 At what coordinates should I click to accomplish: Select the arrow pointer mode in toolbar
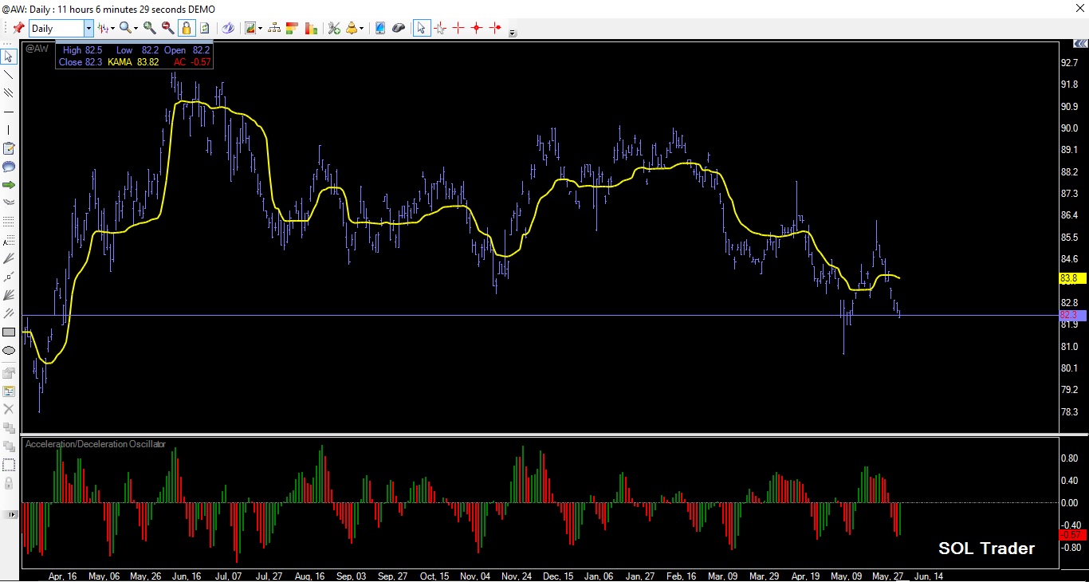point(422,28)
